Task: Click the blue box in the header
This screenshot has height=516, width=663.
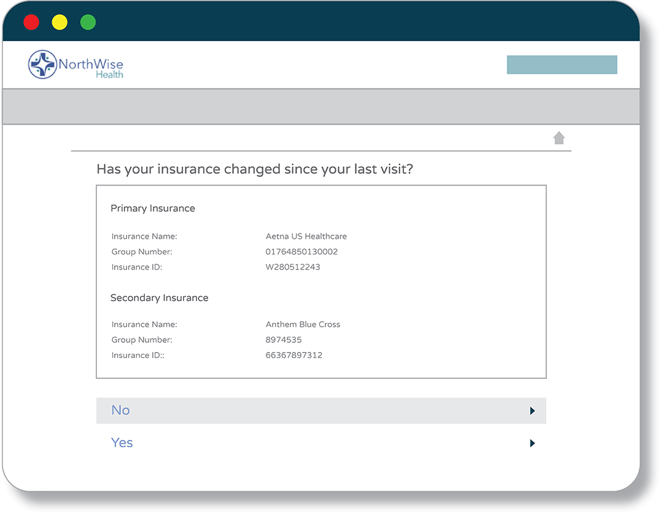Action: (x=562, y=64)
